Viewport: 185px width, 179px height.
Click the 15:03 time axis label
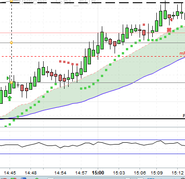pos(119,173)
